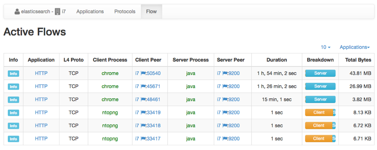Screen dimensions: 377x150
Task: Click the Client Process column header
Action: coord(110,60)
